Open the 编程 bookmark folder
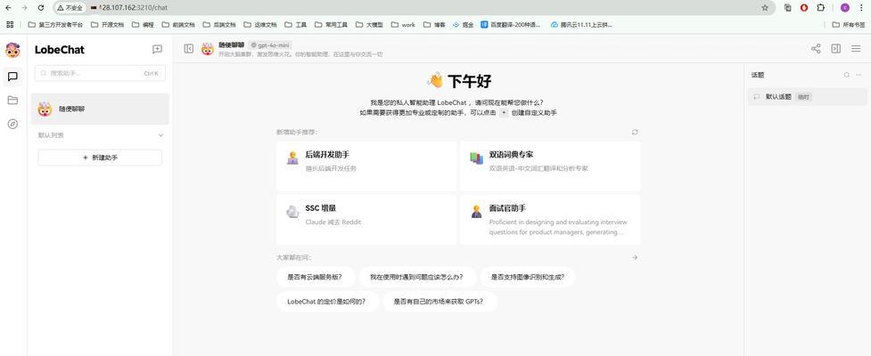871x356 pixels. (x=143, y=24)
